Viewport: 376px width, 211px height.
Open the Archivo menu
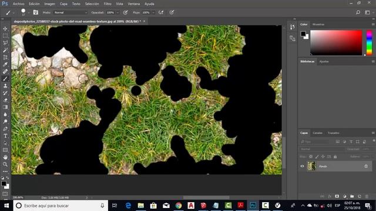pyautogui.click(x=18, y=4)
